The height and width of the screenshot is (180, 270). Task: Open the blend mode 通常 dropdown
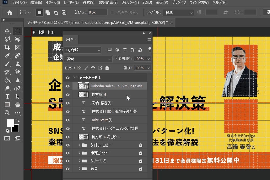[88, 59]
